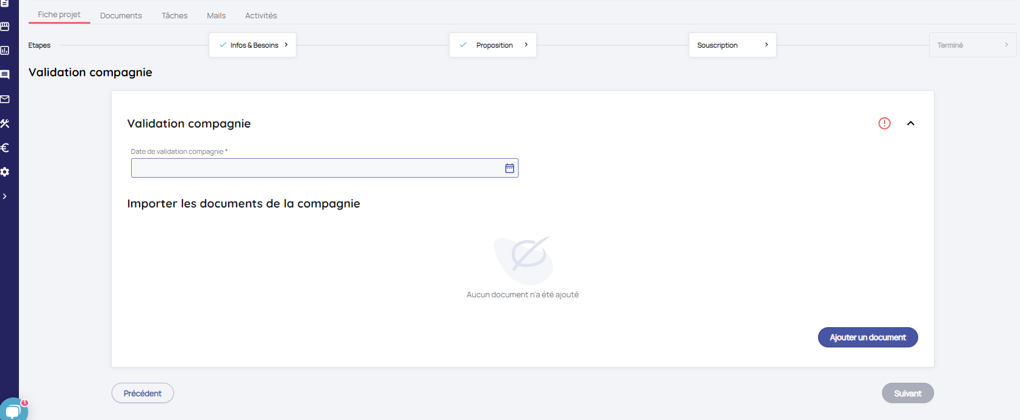Screen dimensions: 1020x420
Task: Click the red warning alert icon
Action: click(884, 123)
